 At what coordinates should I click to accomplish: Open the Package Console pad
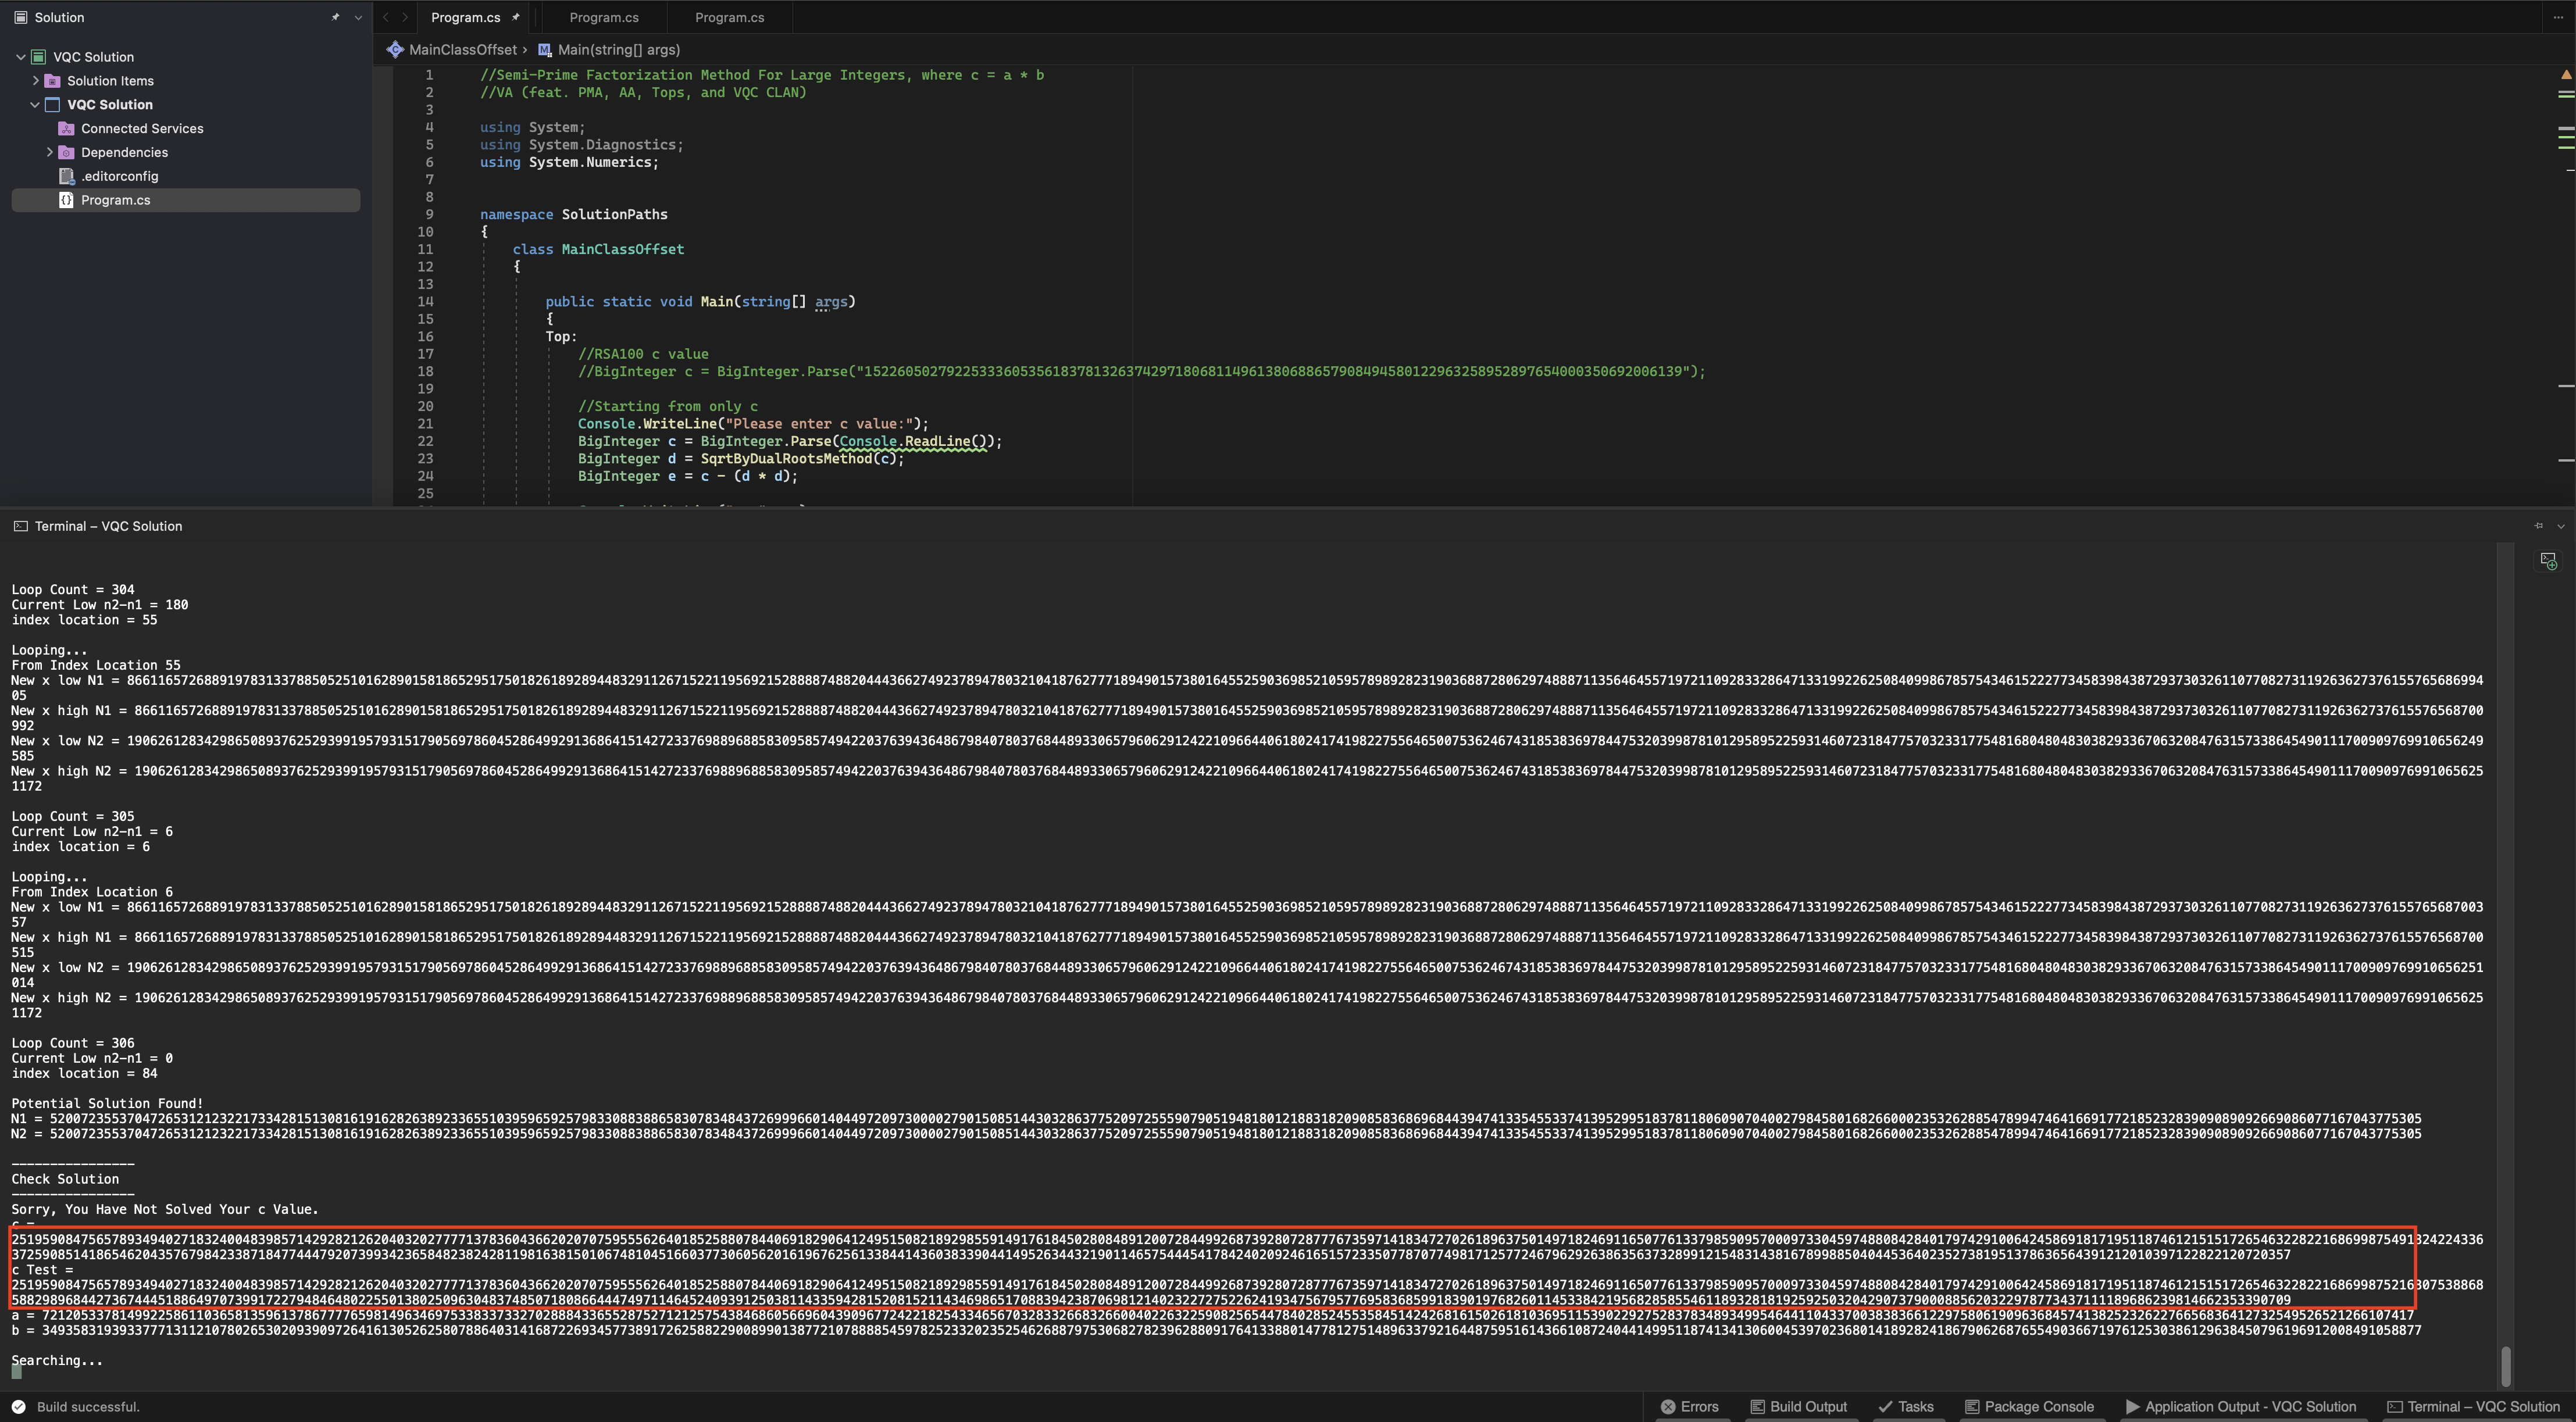coord(2029,1407)
